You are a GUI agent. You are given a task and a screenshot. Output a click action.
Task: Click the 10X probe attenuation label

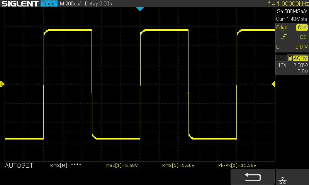(x=282, y=65)
